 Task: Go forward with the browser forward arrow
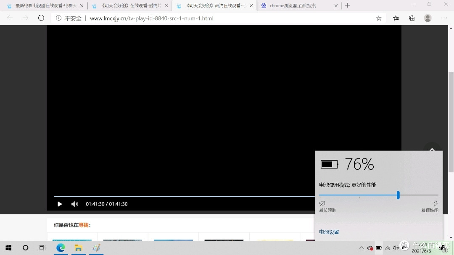coord(26,18)
